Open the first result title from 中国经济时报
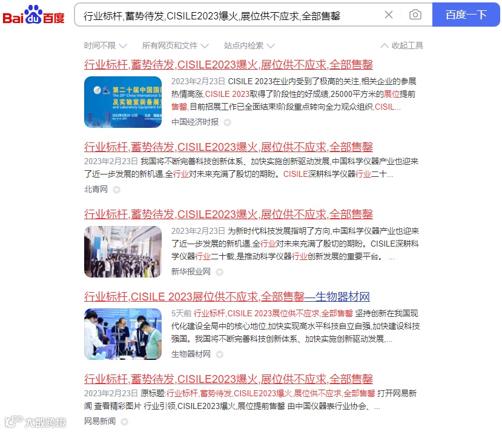This screenshot has width=502, height=432. click(x=228, y=65)
